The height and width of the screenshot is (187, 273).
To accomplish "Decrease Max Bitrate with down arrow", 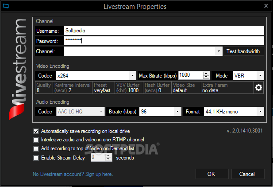I will [206, 77].
